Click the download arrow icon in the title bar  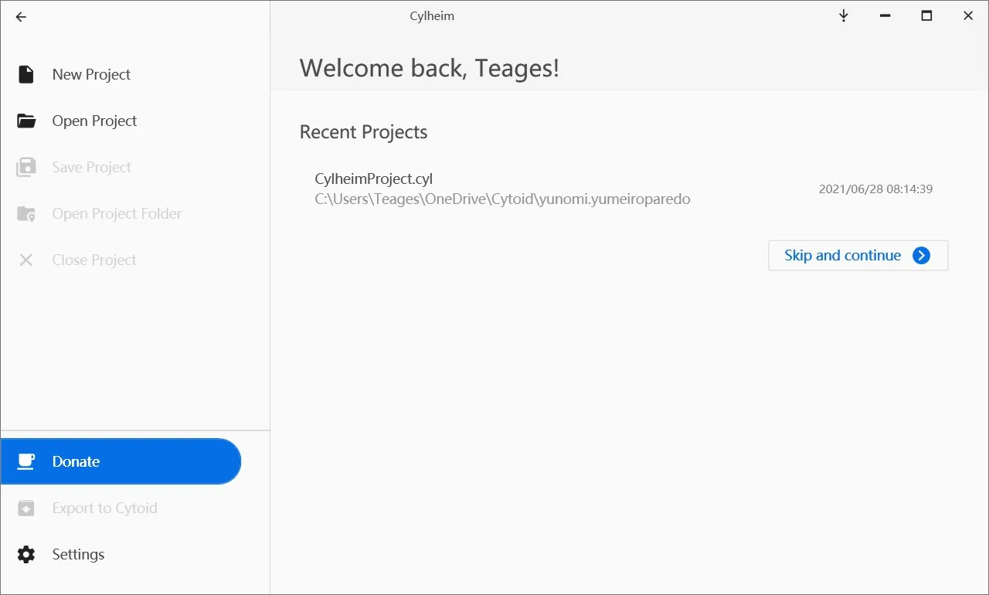tap(843, 15)
